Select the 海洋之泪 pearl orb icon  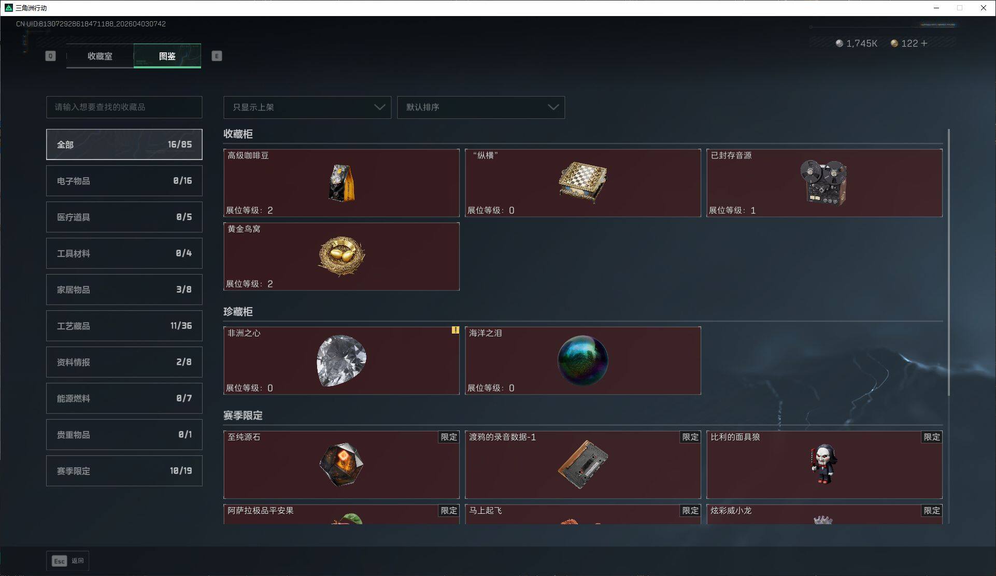tap(582, 361)
